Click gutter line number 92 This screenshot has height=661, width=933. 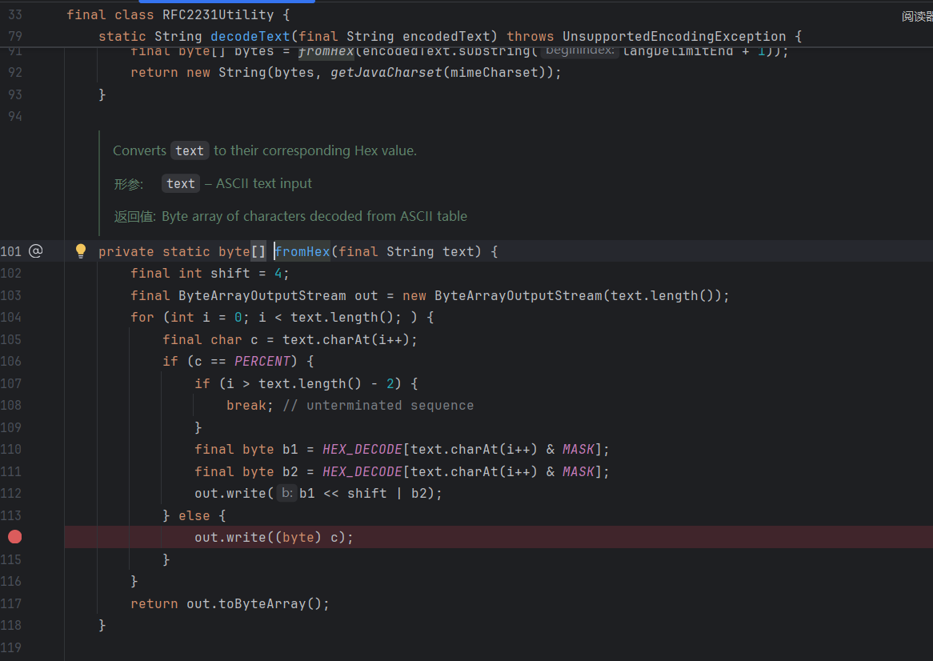[x=15, y=73]
